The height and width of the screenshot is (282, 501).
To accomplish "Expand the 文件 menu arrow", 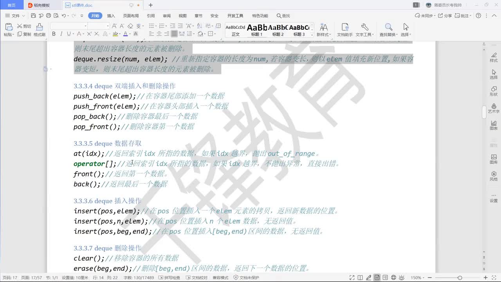I will [x=23, y=16].
